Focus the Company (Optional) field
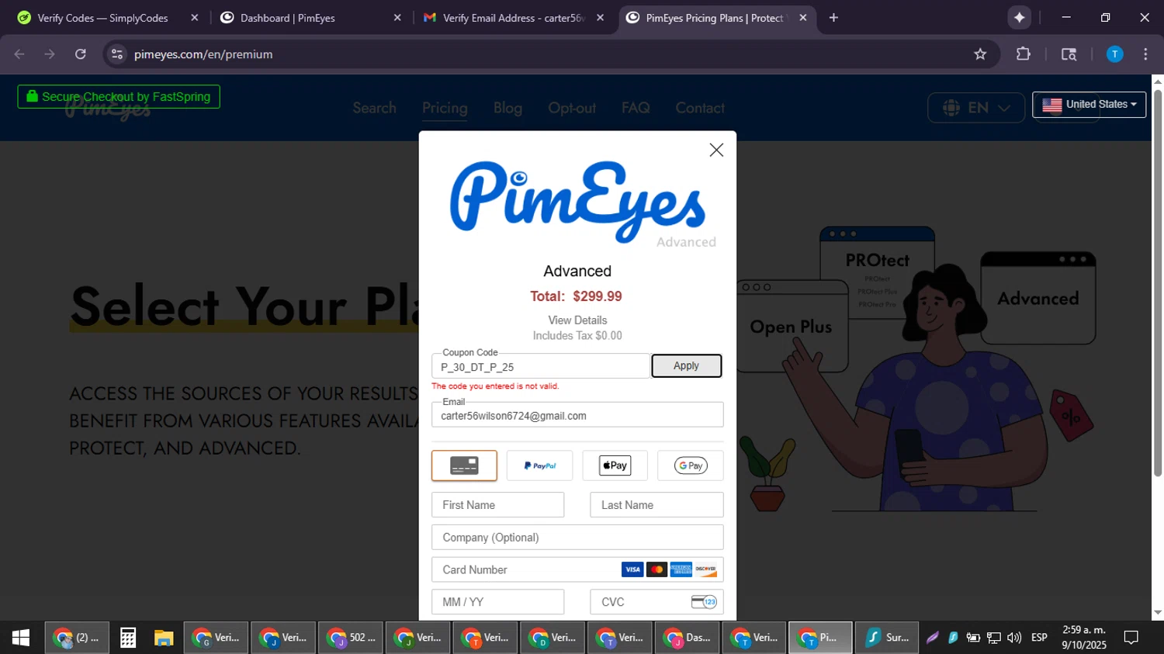The width and height of the screenshot is (1164, 654). click(577, 538)
